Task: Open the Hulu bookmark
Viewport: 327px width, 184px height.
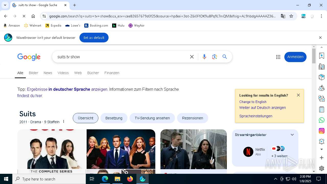Action: tap(118, 26)
